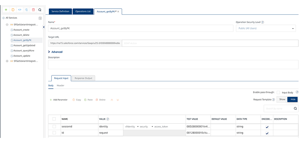Enable the Input Body pass-through checkbox

[x=278, y=92]
